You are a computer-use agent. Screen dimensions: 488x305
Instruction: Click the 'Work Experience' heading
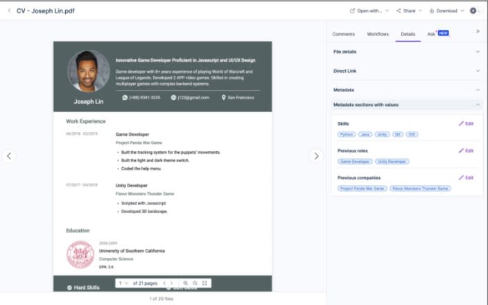coord(85,121)
